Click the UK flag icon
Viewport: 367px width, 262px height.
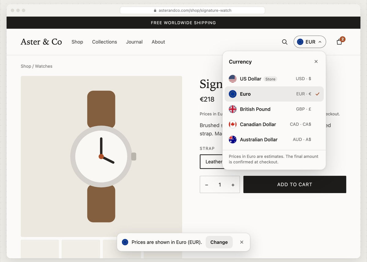233,109
